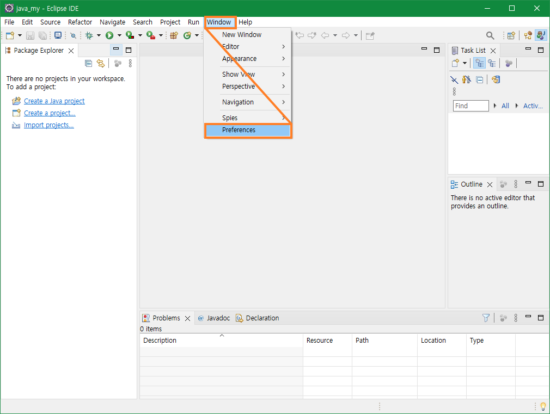Screen dimensions: 550x414
Task: Click the Create a Java project link
Action: (x=54, y=101)
